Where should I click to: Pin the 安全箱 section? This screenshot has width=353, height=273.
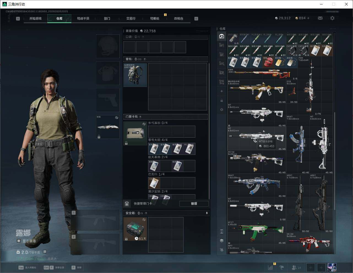pyautogui.click(x=207, y=213)
